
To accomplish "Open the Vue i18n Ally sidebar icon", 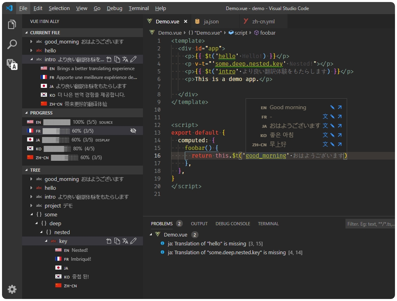I will click(x=12, y=64).
